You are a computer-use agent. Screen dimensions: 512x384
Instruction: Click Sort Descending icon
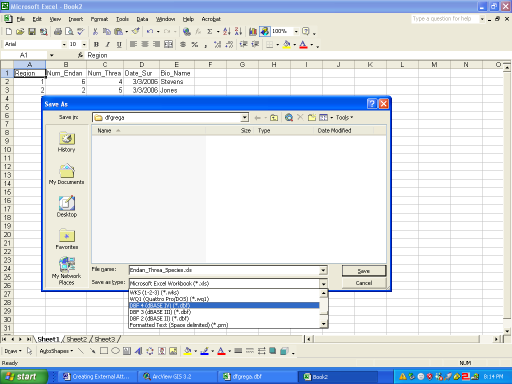238,31
